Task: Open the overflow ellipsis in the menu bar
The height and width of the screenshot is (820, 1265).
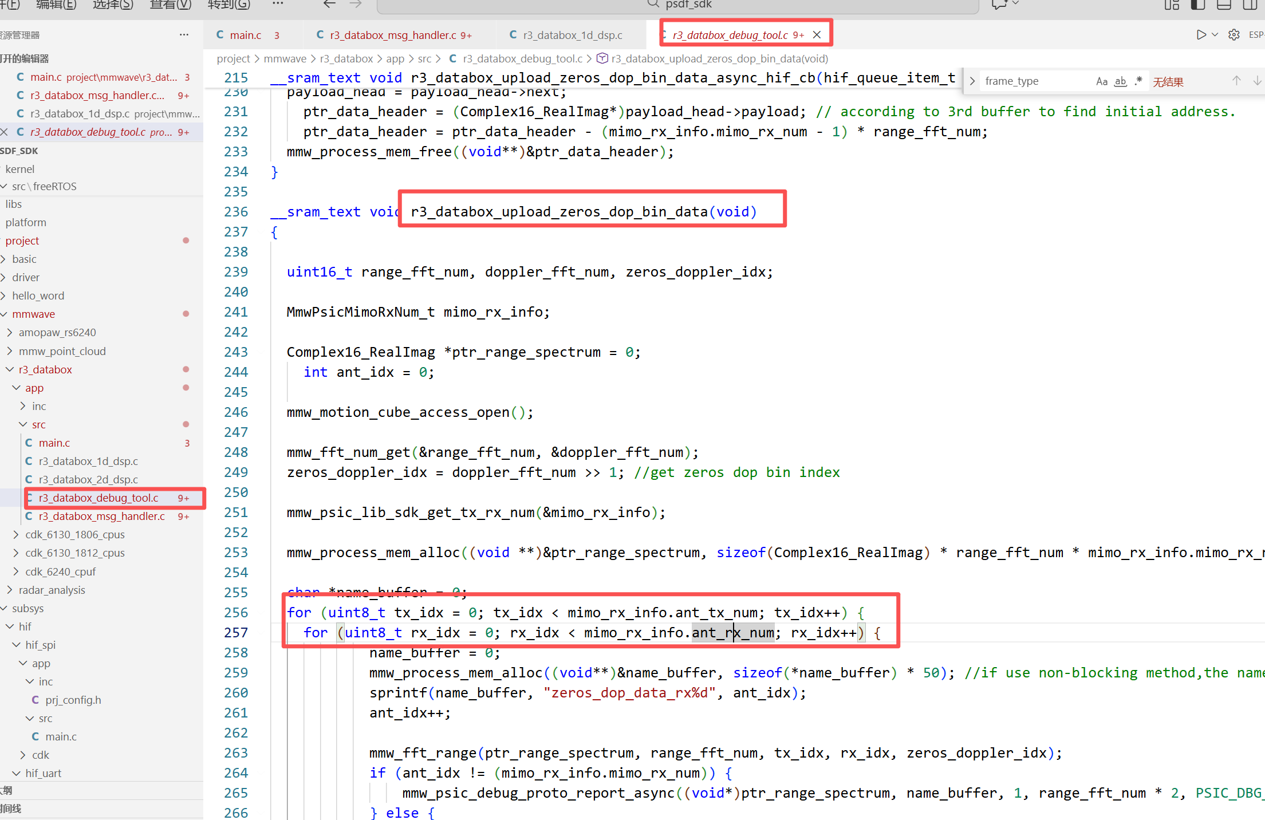Action: [278, 4]
